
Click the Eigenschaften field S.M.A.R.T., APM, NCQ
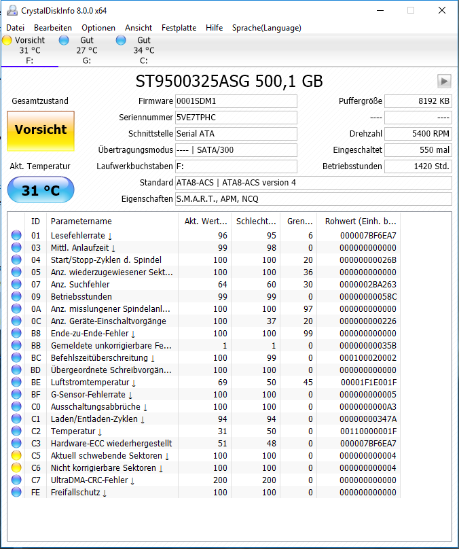coord(314,199)
